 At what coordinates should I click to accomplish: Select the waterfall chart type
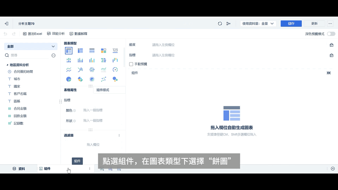pyautogui.click(x=115, y=60)
